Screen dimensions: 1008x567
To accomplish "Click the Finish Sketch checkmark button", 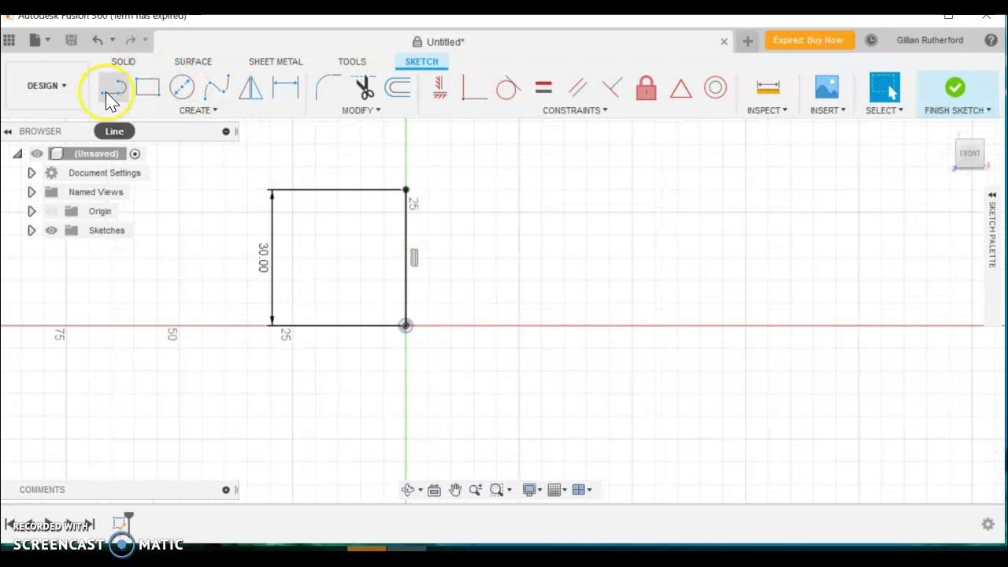I will pyautogui.click(x=955, y=87).
